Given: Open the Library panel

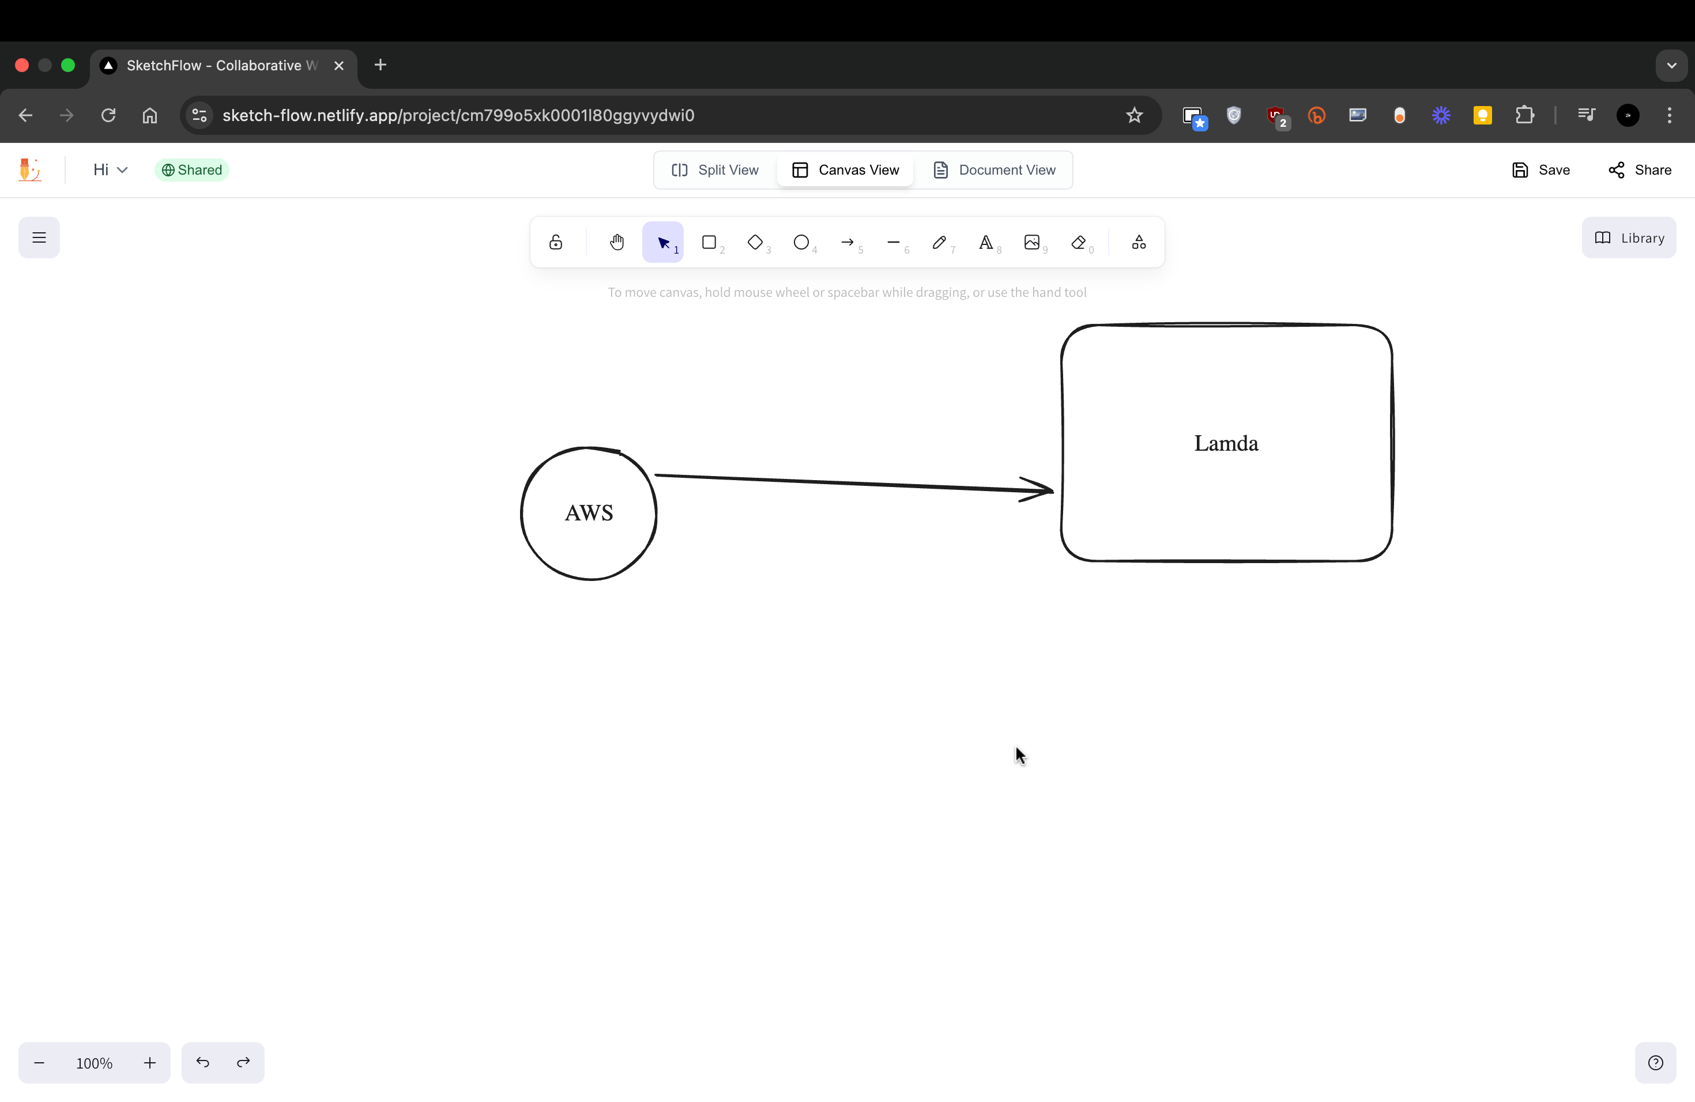Looking at the screenshot, I should coord(1629,238).
